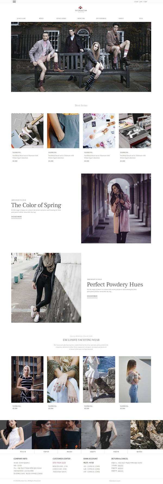Click Discover More under Perfect Powdery Hues
The image size is (163, 484).
click(92, 296)
